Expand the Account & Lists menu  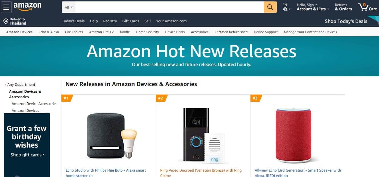pyautogui.click(x=313, y=7)
